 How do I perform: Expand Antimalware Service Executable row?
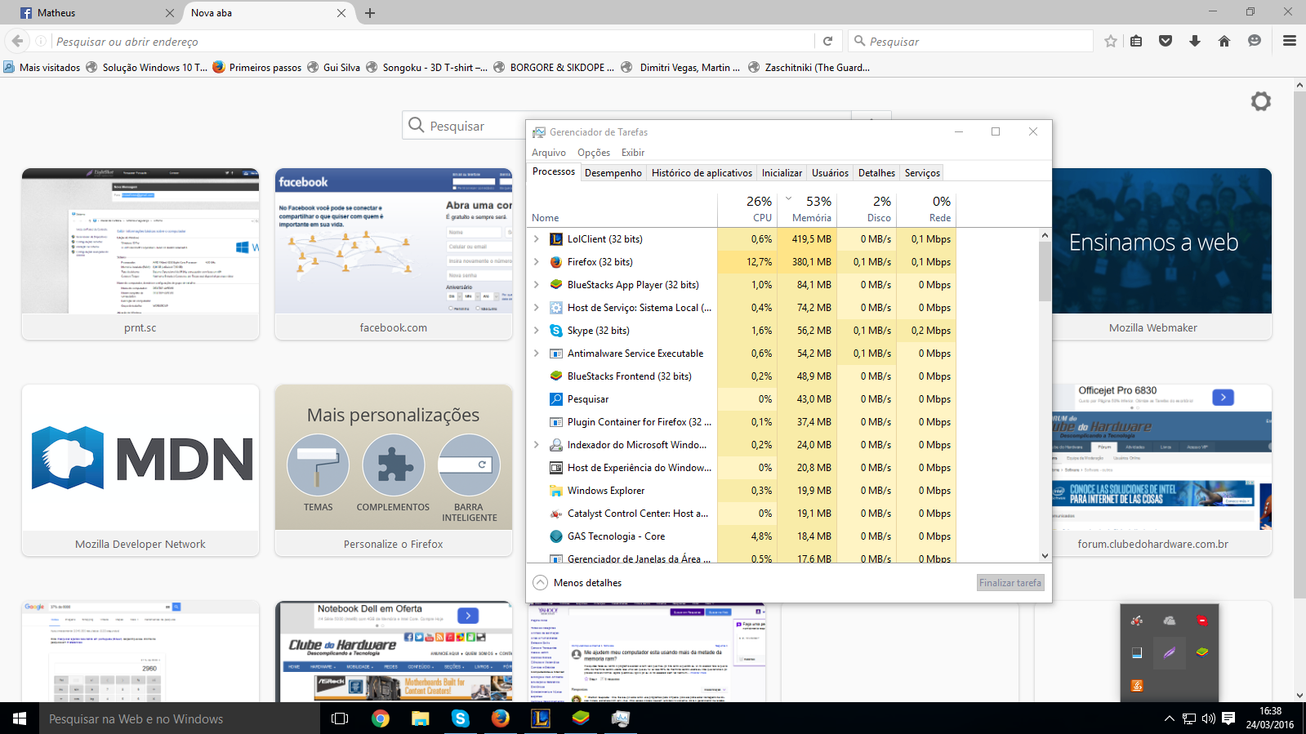tap(536, 354)
